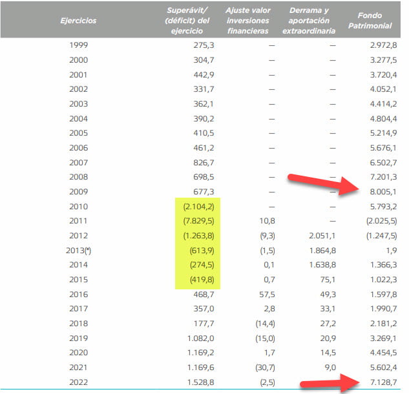The width and height of the screenshot is (409, 394).
Task: Click the fund value 7.128,7
Action: [x=383, y=382]
